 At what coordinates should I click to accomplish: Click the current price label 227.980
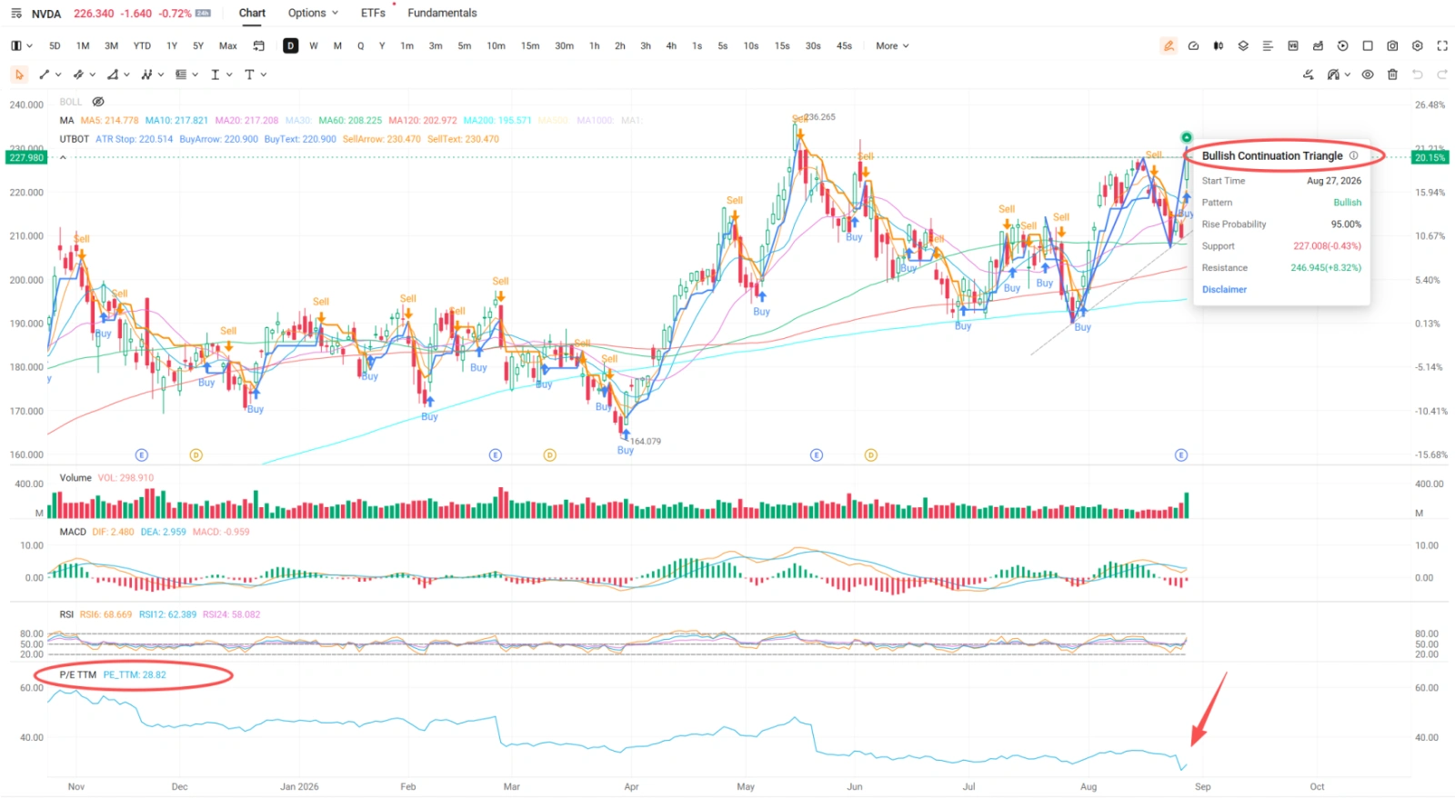click(26, 157)
